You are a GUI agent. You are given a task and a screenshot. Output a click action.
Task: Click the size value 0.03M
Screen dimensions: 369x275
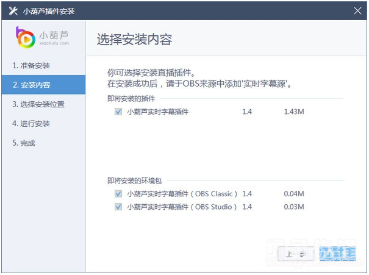(x=294, y=207)
